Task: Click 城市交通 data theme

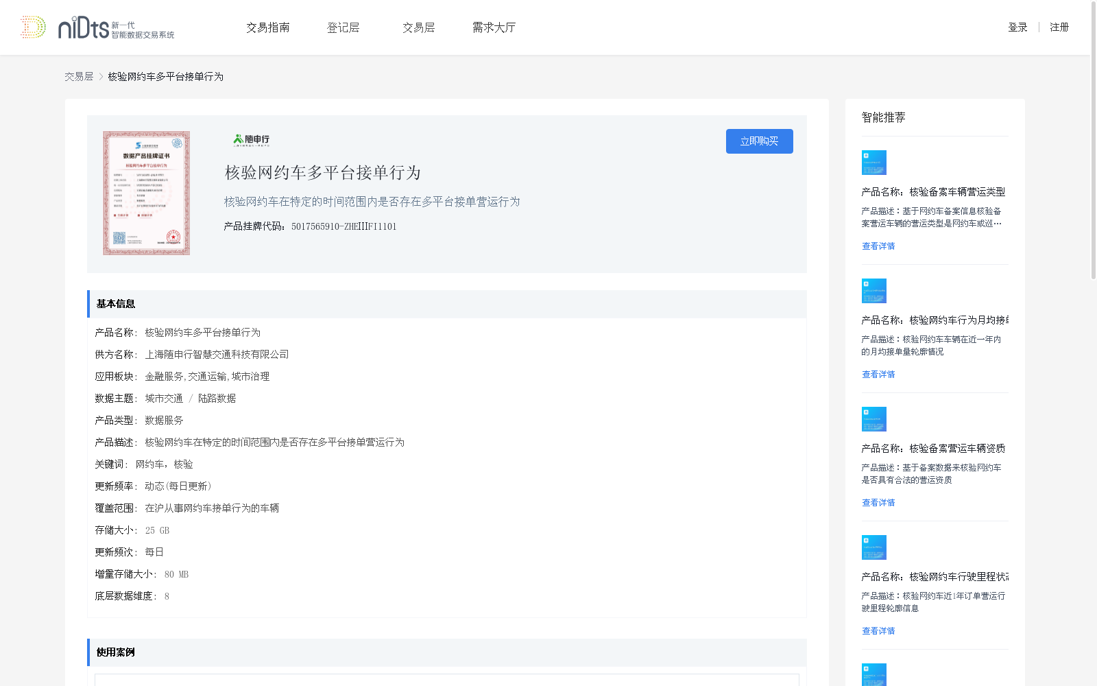Action: 164,399
